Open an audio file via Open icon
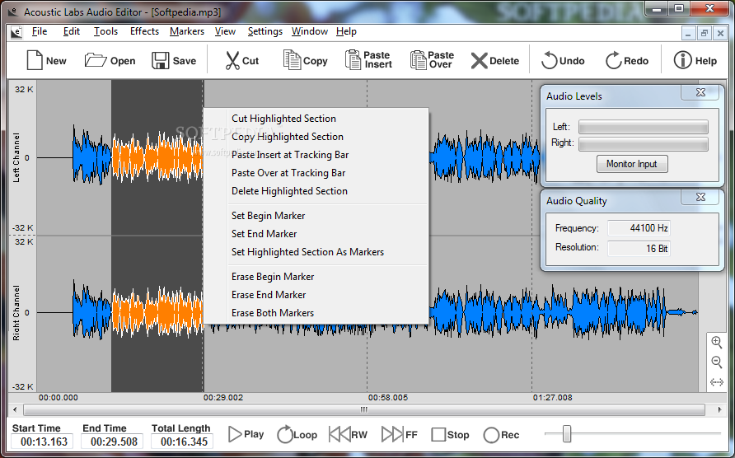 pos(110,60)
